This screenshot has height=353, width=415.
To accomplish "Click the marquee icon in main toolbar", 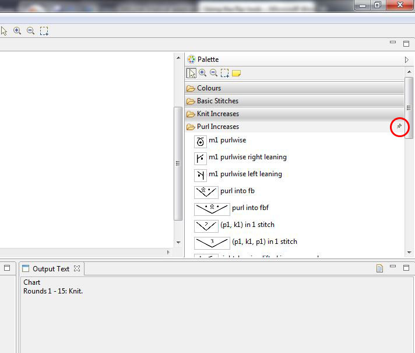I will click(x=44, y=30).
